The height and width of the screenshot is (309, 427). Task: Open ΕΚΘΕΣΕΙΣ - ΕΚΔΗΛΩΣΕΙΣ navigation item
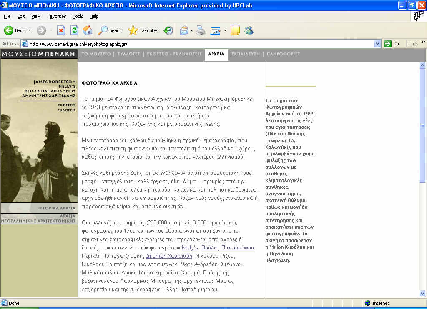[174, 54]
